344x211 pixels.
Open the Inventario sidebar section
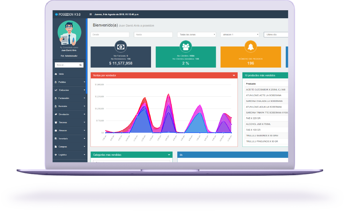(x=69, y=139)
